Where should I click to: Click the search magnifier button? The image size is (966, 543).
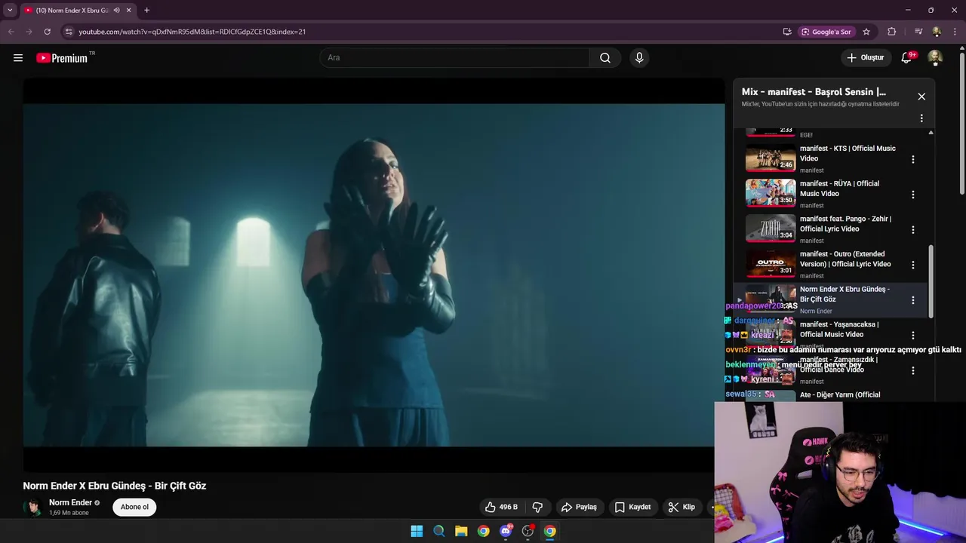(605, 58)
